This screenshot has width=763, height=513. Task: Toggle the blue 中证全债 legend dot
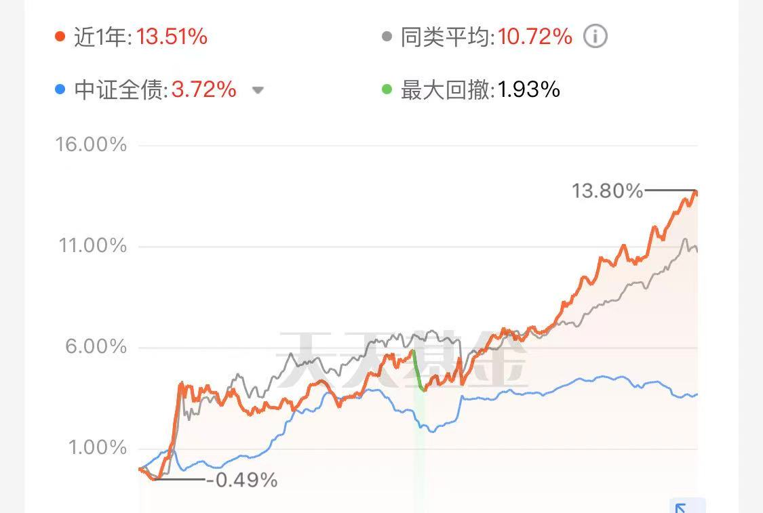click(x=60, y=89)
